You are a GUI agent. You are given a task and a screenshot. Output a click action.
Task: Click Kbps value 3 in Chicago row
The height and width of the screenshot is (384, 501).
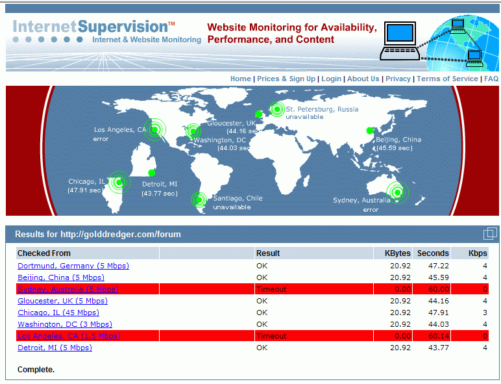(485, 313)
